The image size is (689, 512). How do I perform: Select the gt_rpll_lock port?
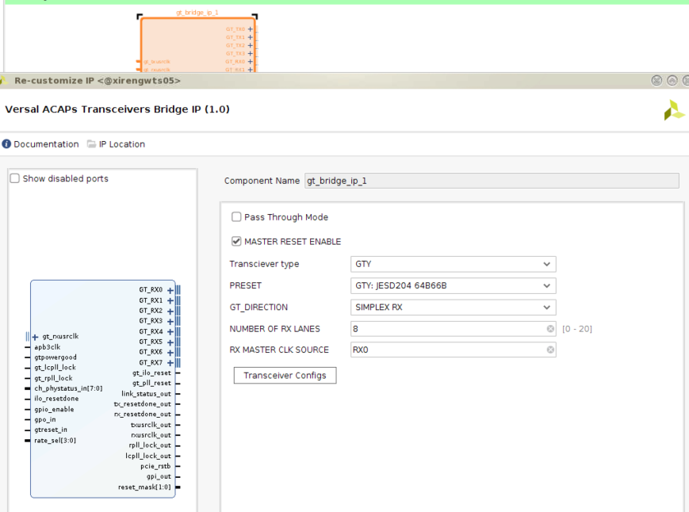coord(54,378)
